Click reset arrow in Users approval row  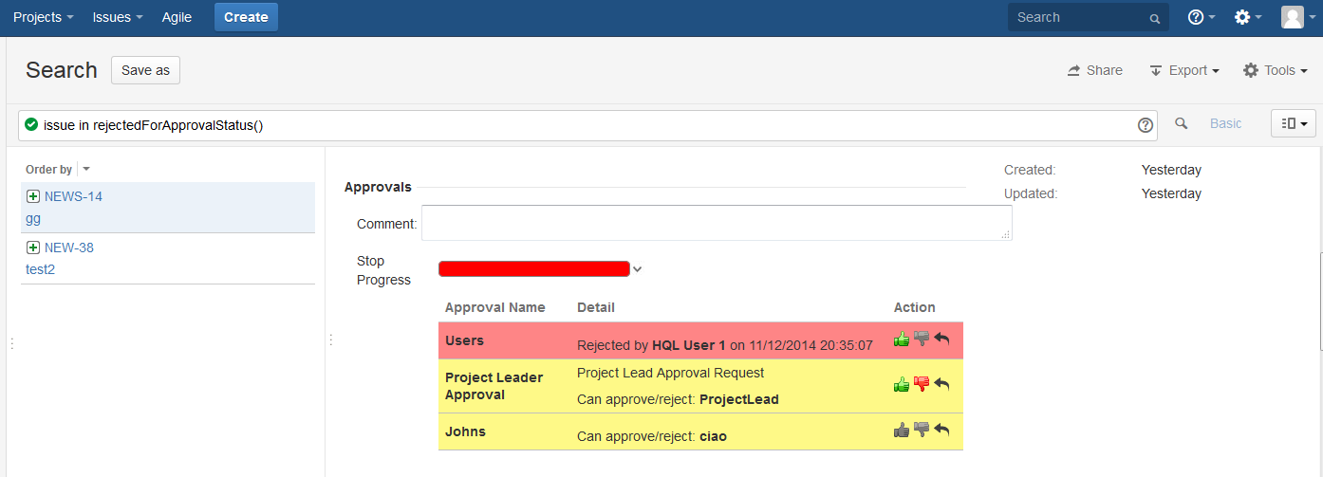click(941, 339)
